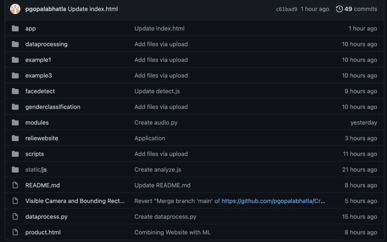Open 'Create audio.py' commit message
Image resolution: width=387 pixels, height=242 pixels.
156,122
